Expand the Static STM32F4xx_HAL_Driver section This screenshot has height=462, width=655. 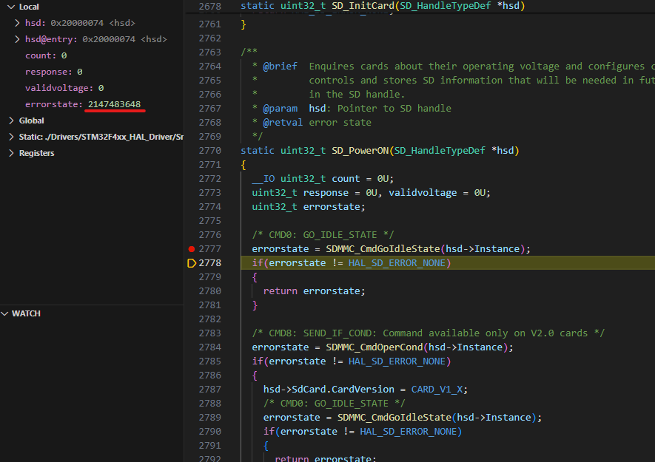[x=11, y=137]
